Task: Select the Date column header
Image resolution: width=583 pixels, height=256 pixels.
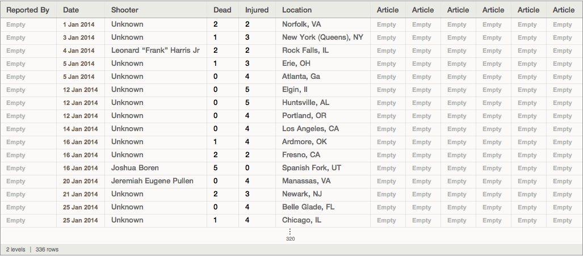Action: coord(71,10)
